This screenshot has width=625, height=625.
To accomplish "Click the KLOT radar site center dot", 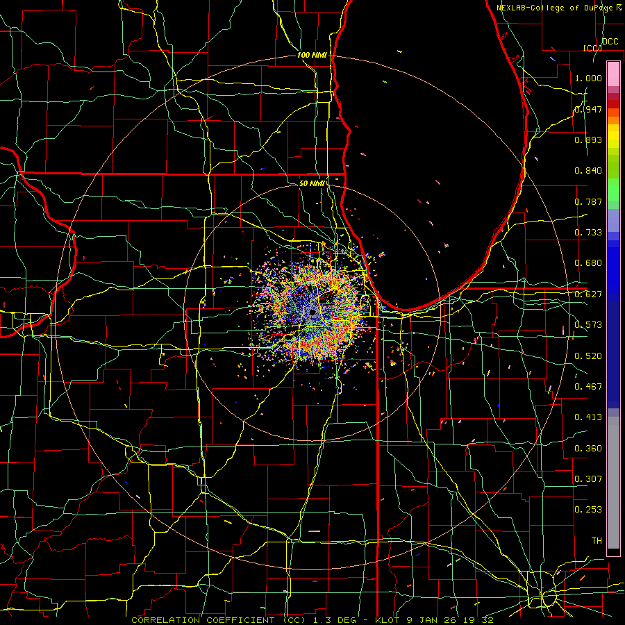I will (312, 312).
